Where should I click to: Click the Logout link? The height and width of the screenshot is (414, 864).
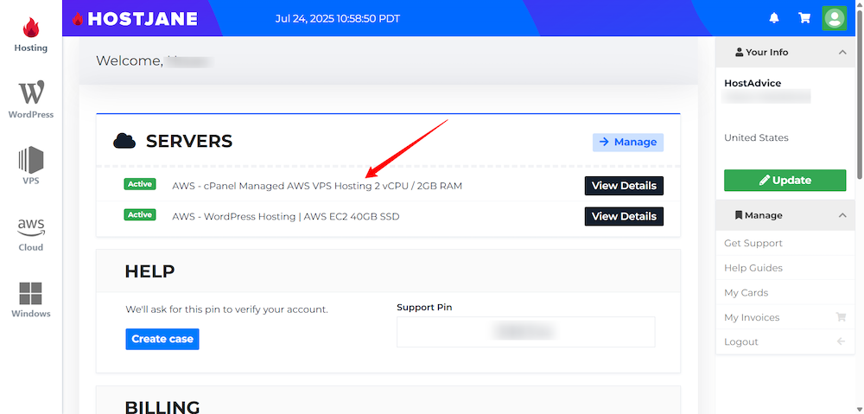pyautogui.click(x=741, y=341)
